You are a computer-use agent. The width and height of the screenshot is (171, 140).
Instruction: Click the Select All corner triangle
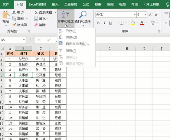pyautogui.click(x=3, y=48)
